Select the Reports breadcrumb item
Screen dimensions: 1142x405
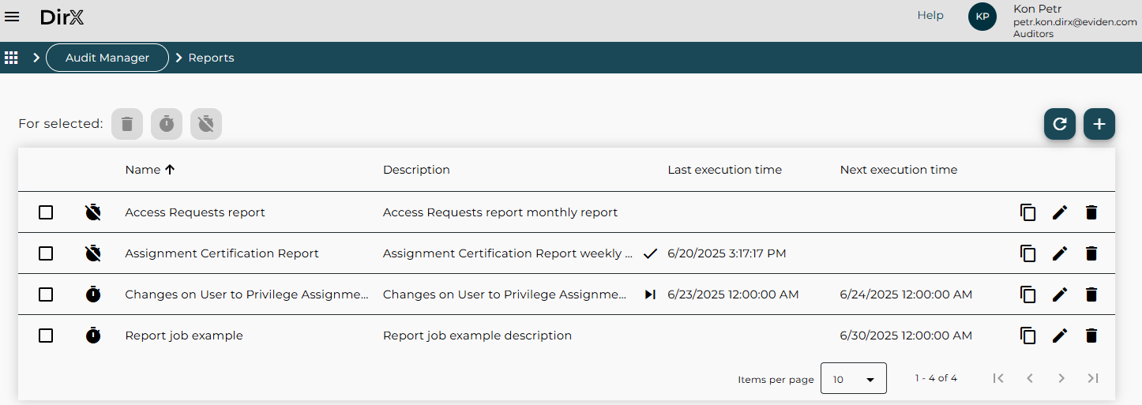[211, 58]
